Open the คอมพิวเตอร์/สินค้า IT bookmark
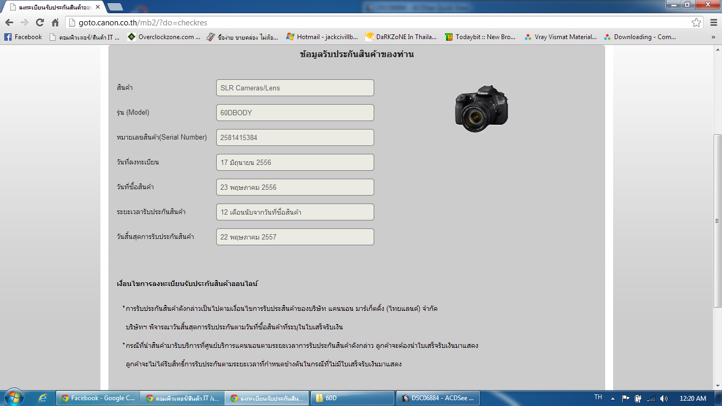 pyautogui.click(x=85, y=37)
